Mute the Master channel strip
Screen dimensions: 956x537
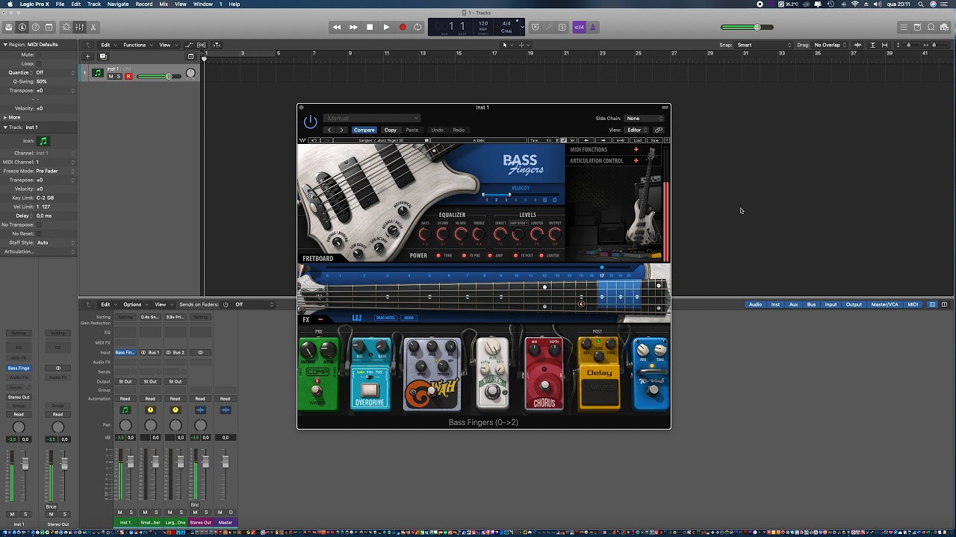tap(220, 512)
